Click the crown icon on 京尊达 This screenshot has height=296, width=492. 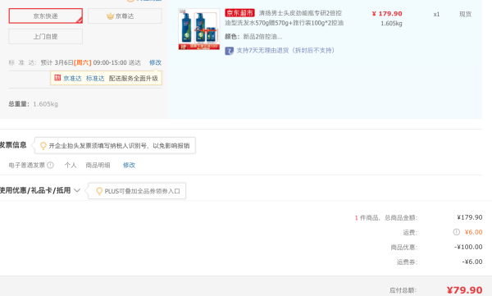click(x=110, y=16)
